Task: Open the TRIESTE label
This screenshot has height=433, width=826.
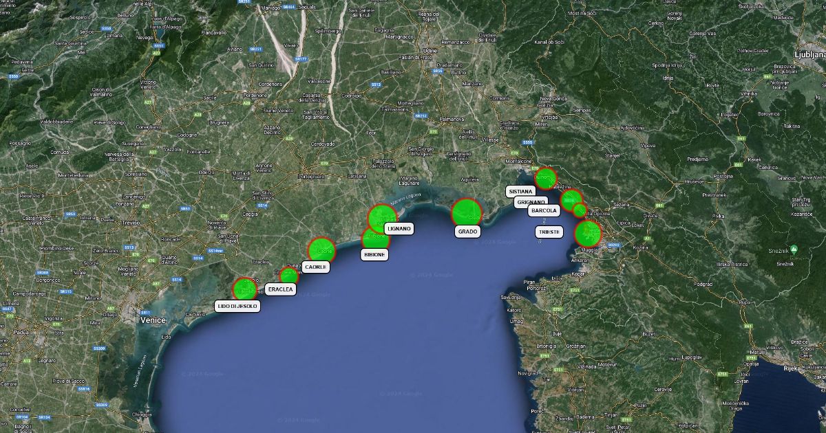Action: pyautogui.click(x=549, y=232)
